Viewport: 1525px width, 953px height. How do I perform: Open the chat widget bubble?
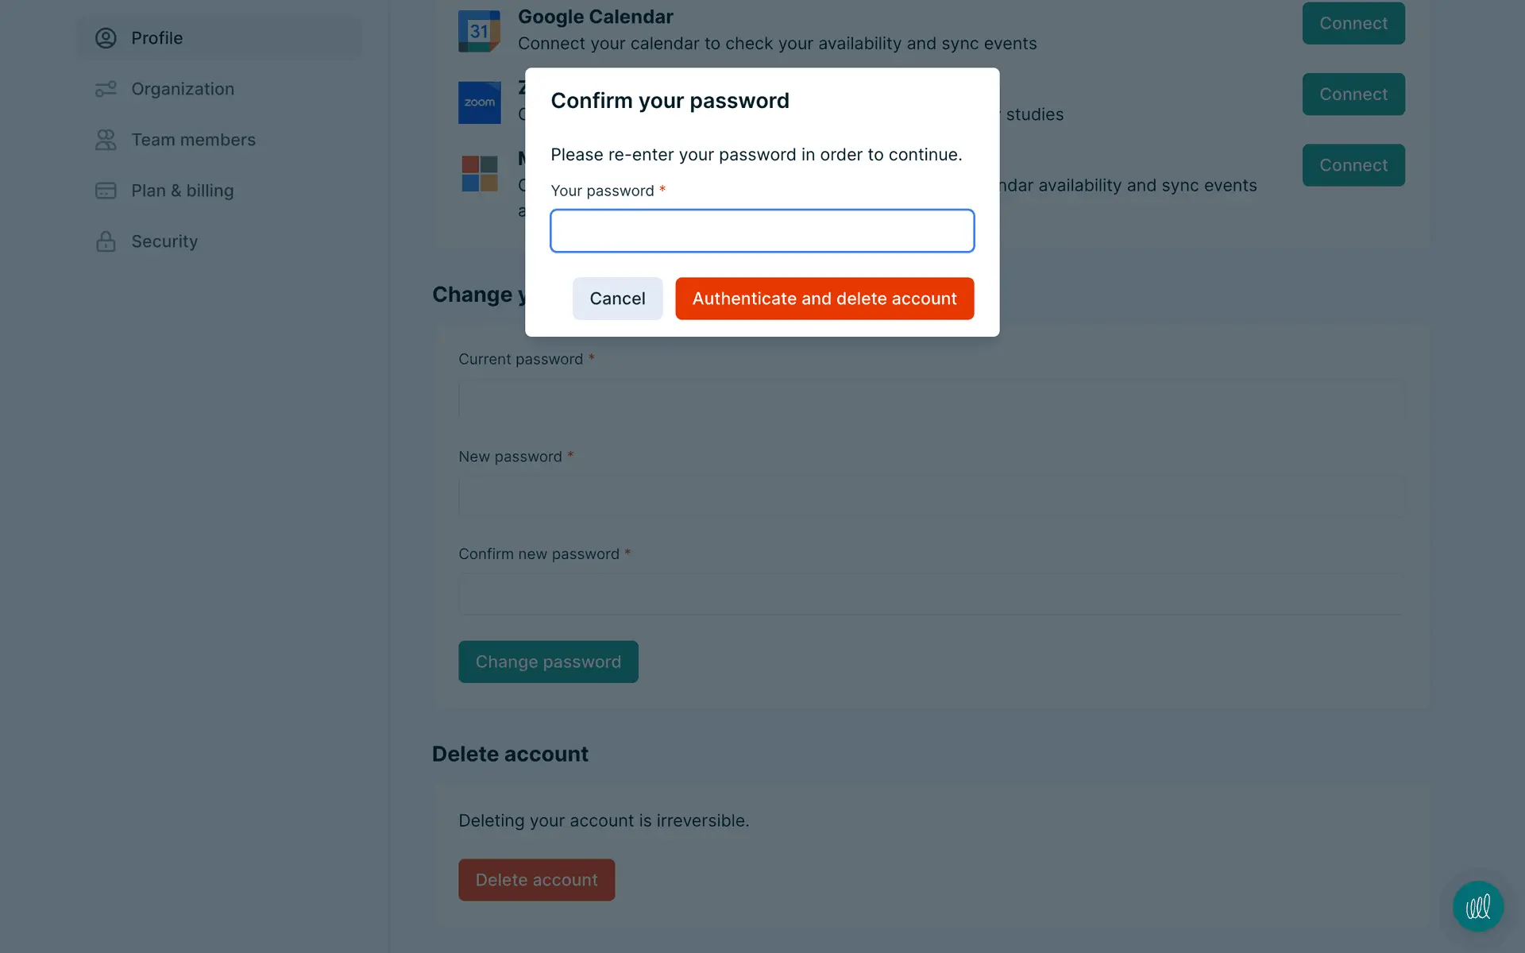tap(1477, 906)
